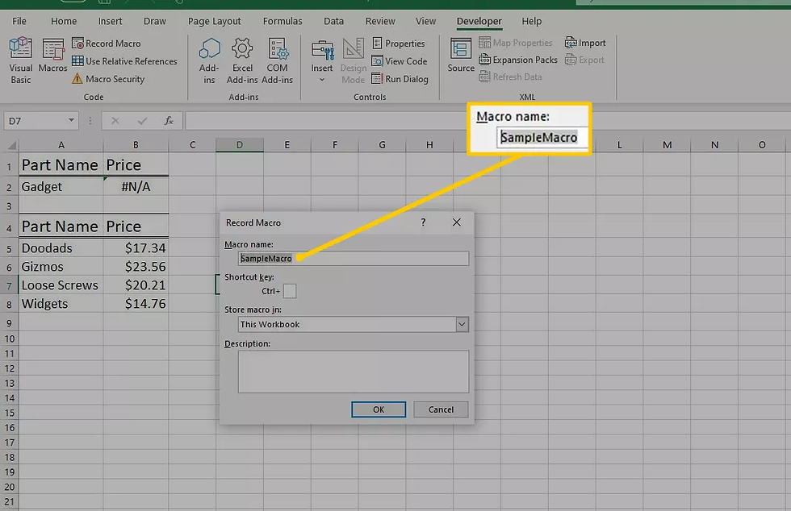Viewport: 791px width, 511px height.
Task: Close the Record Macro dialog
Action: [x=457, y=222]
